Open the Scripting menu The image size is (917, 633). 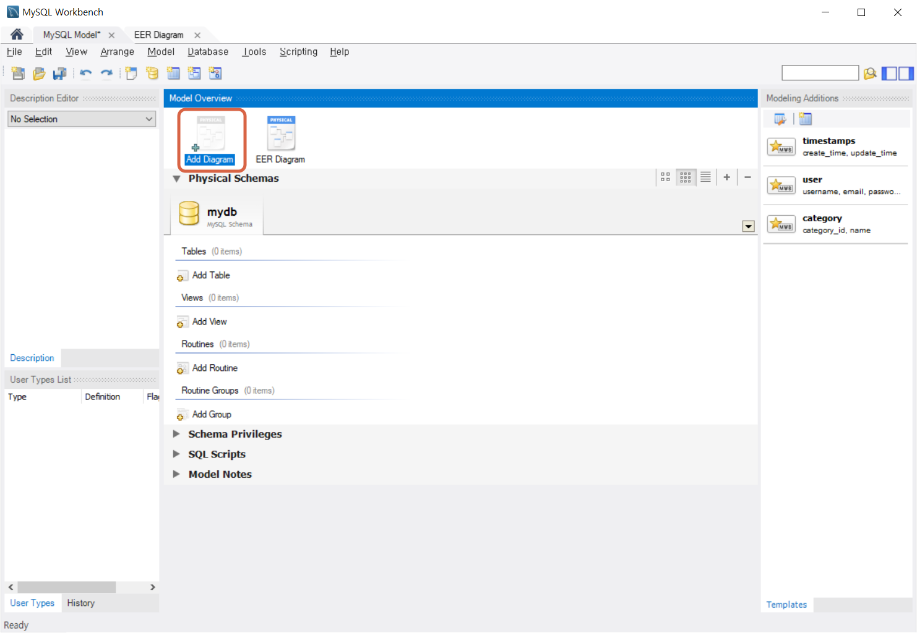(298, 52)
